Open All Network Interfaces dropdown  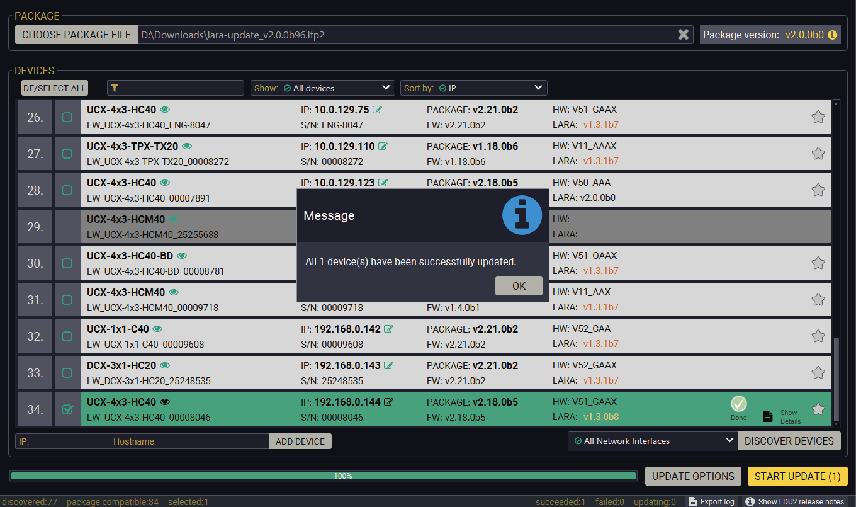pyautogui.click(x=653, y=441)
